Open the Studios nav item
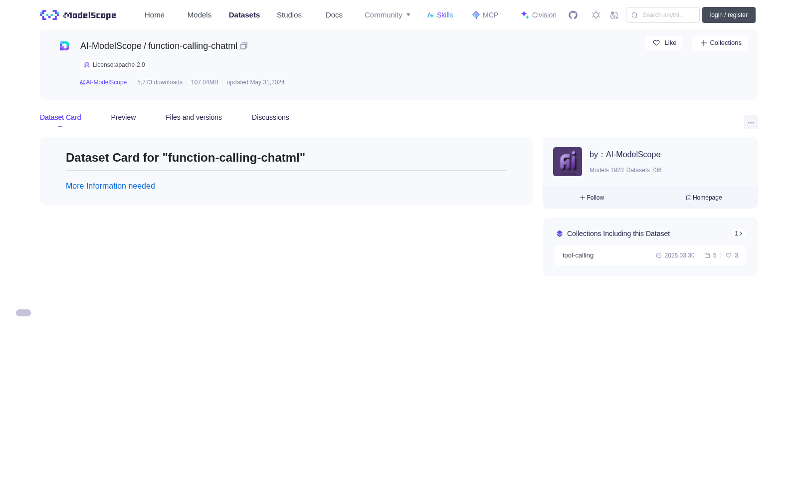 (x=289, y=15)
